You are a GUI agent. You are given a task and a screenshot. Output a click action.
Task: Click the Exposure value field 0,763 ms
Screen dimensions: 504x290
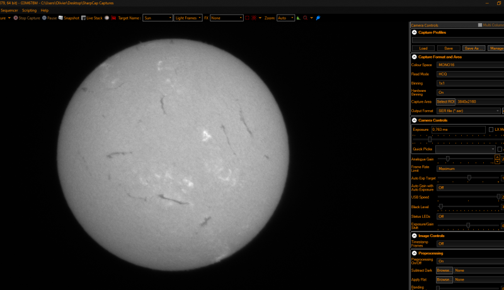coord(459,130)
